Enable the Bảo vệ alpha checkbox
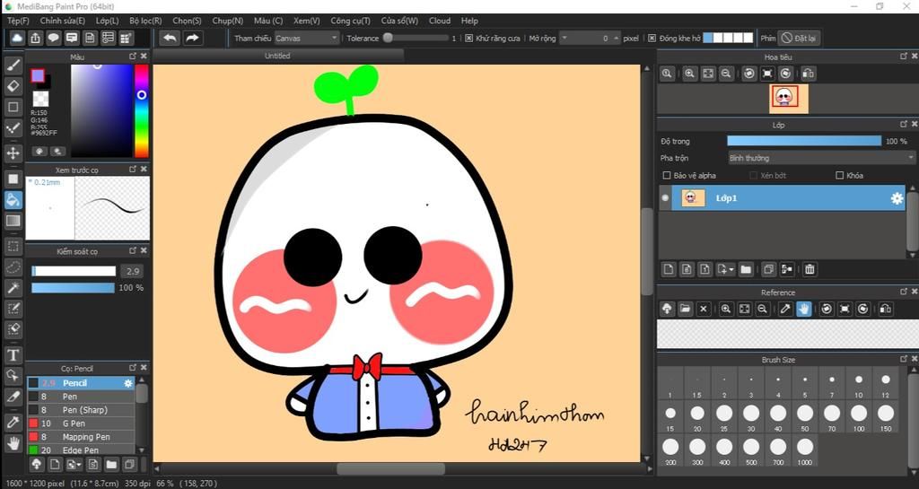This screenshot has height=489, width=919. point(667,176)
